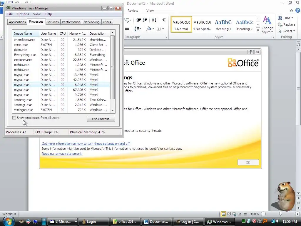301x226 pixels.
Task: Open the Change Styles menu
Action: coord(267,25)
